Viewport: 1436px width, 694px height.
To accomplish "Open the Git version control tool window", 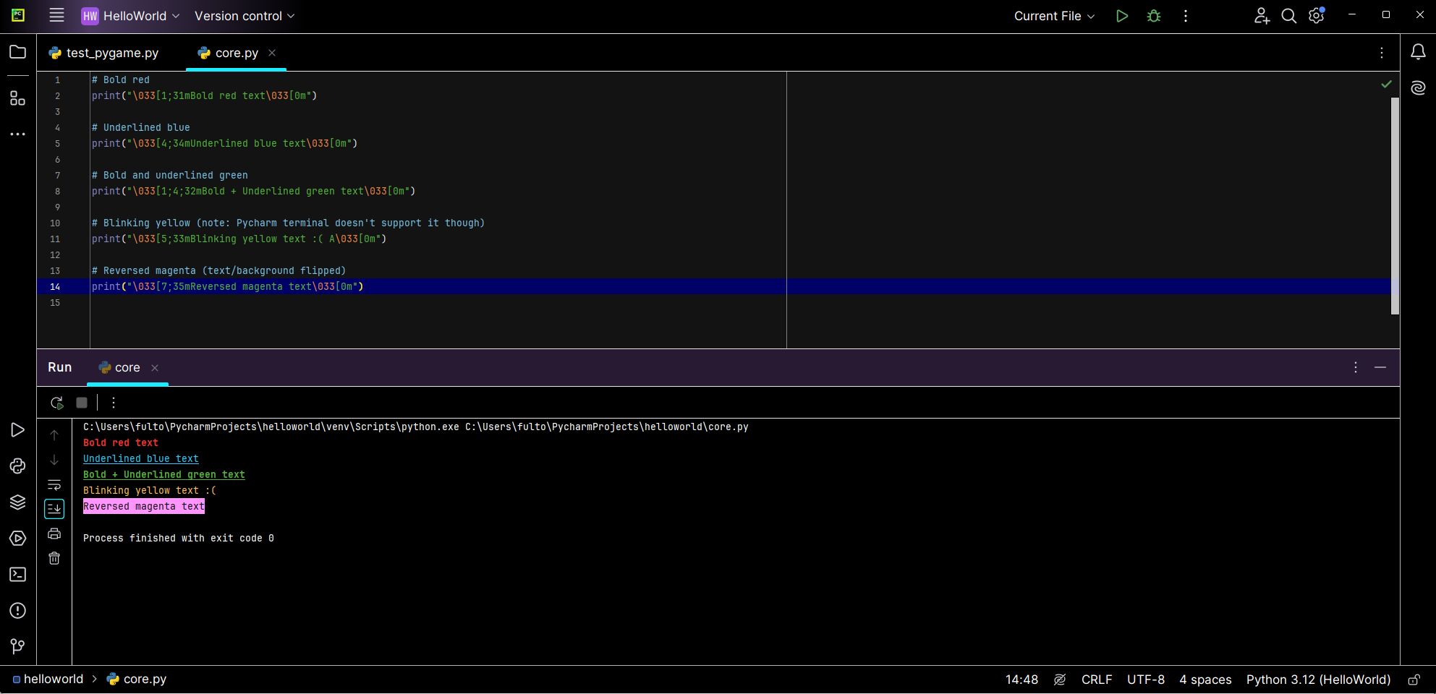I will pos(18,646).
